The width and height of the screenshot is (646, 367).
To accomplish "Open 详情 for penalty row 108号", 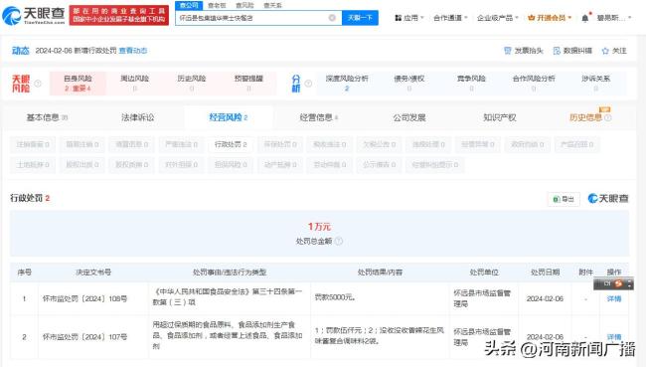I will (x=614, y=298).
